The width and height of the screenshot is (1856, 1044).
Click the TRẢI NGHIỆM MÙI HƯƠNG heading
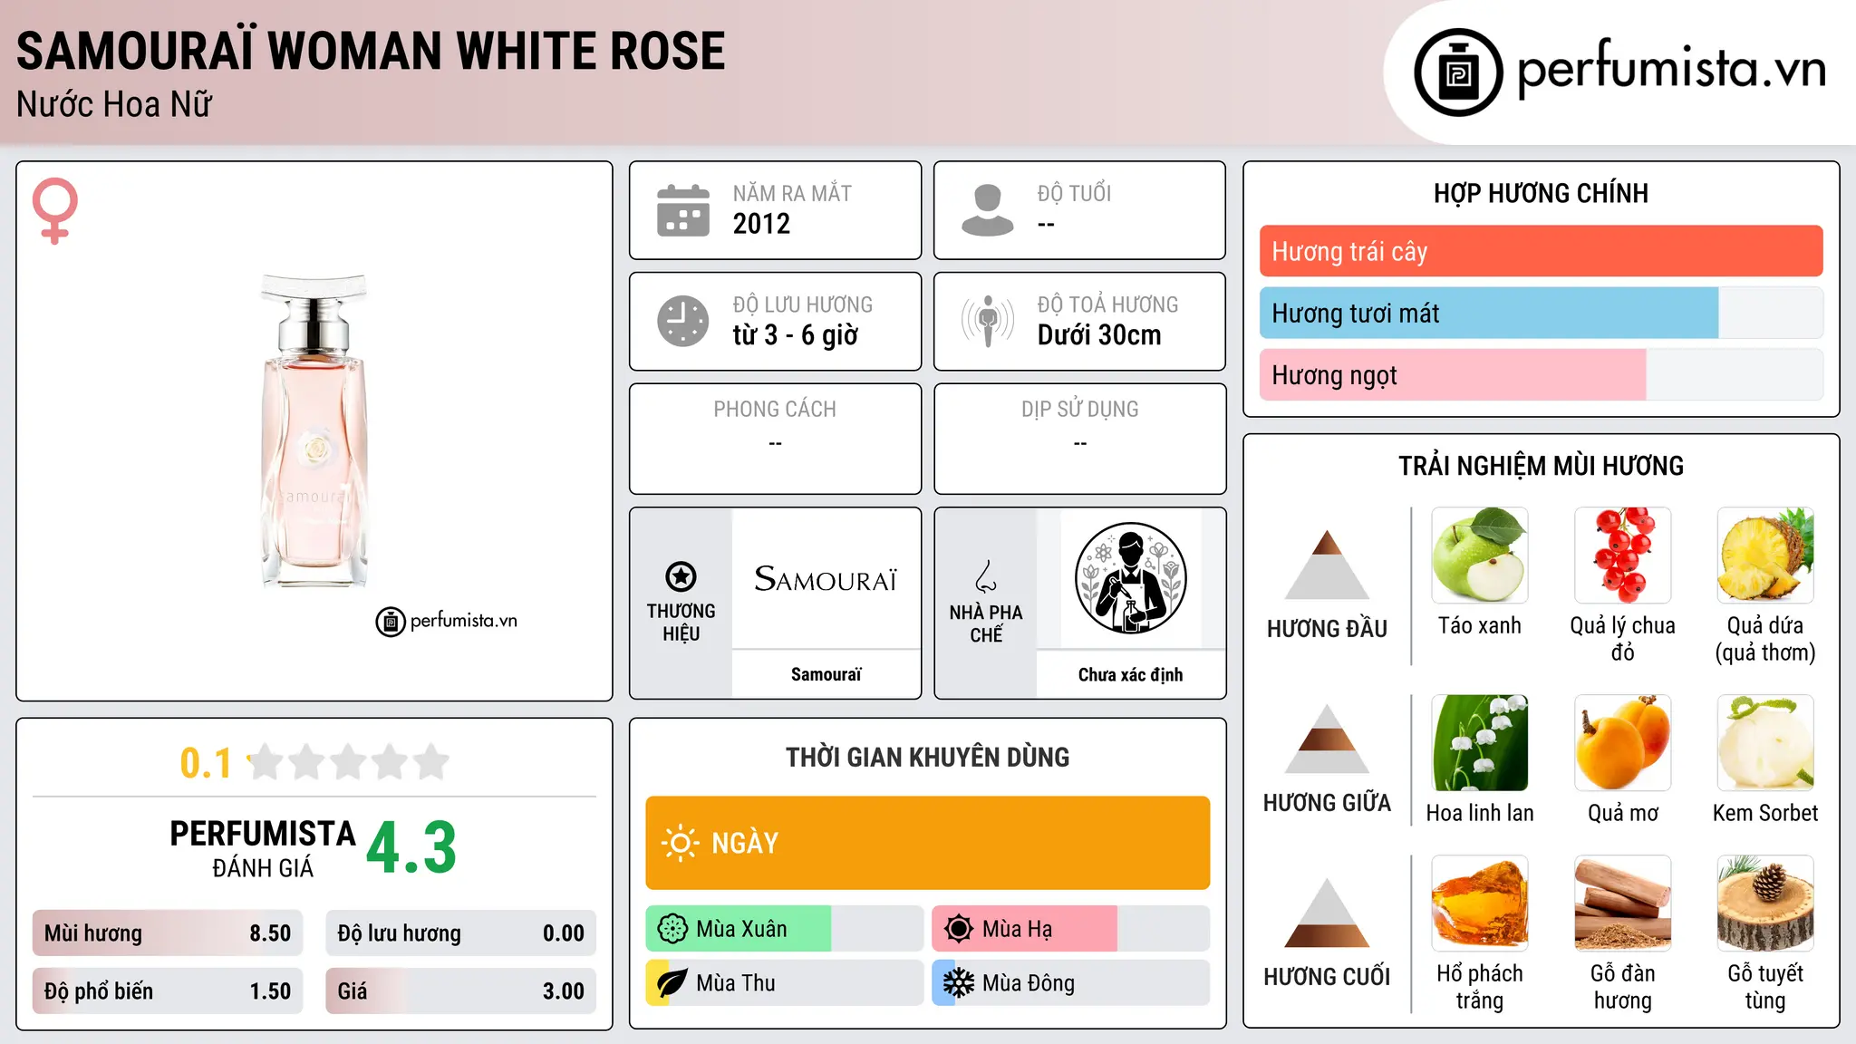pos(1541,466)
